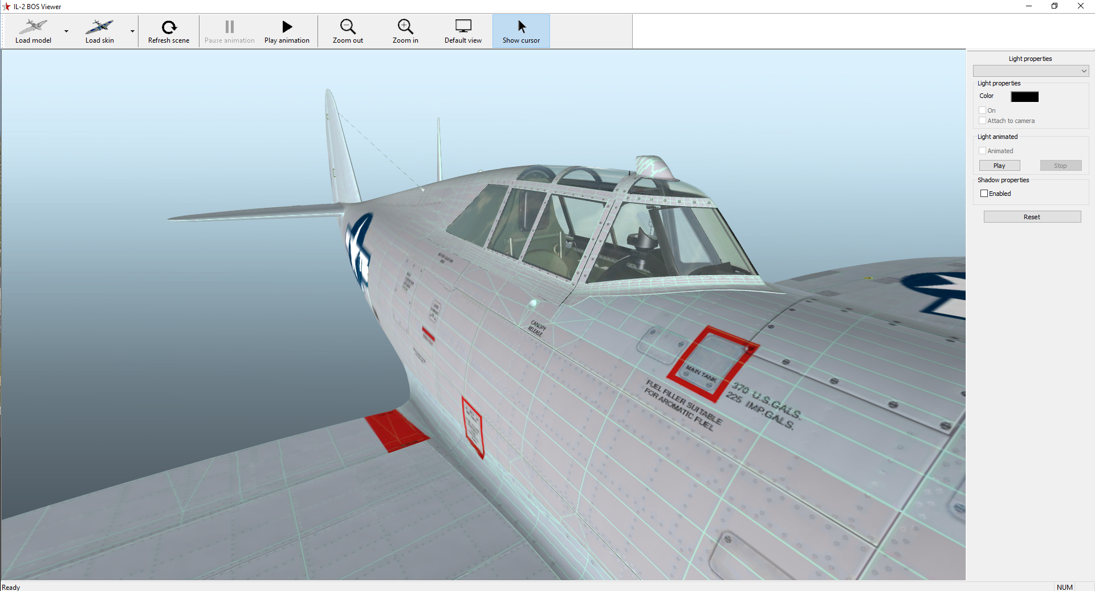Enable shadows checkbox

[984, 194]
